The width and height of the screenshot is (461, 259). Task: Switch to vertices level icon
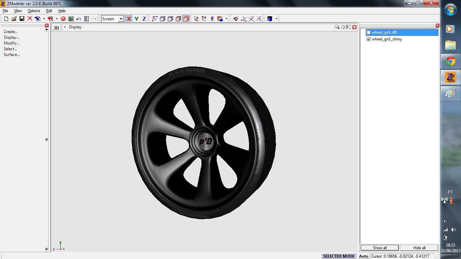click(x=155, y=19)
